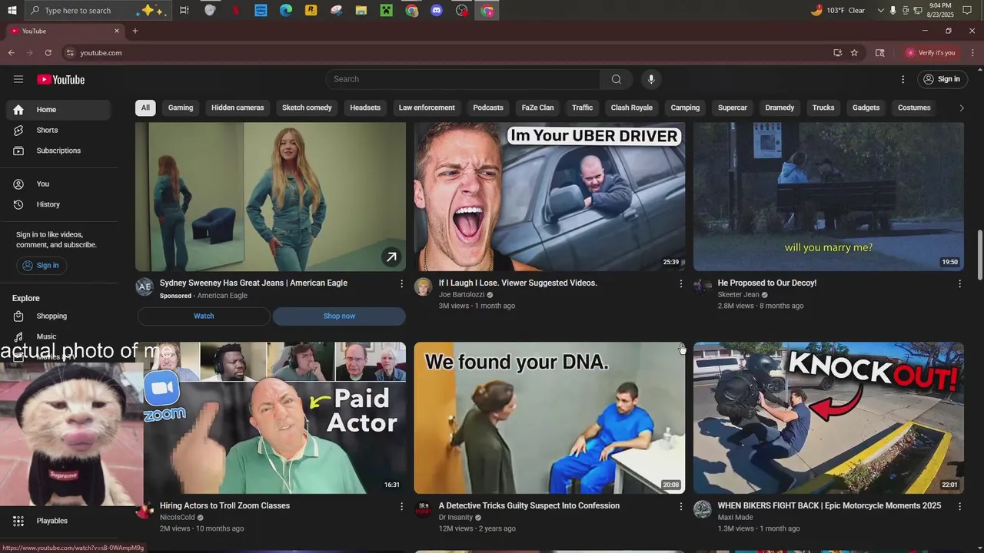The image size is (984, 553).
Task: Show hidden system tray icons
Action: point(881,11)
